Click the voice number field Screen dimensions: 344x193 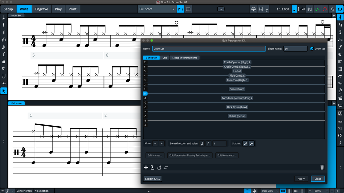pyautogui.click(x=219, y=143)
